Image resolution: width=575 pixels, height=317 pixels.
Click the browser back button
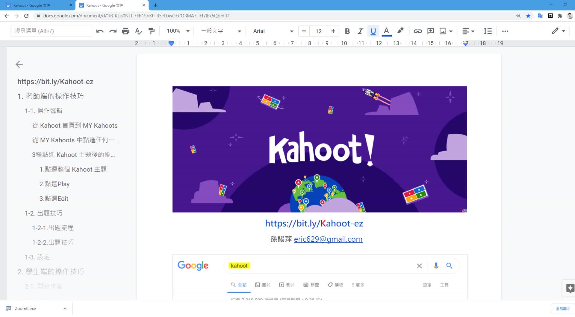point(7,16)
